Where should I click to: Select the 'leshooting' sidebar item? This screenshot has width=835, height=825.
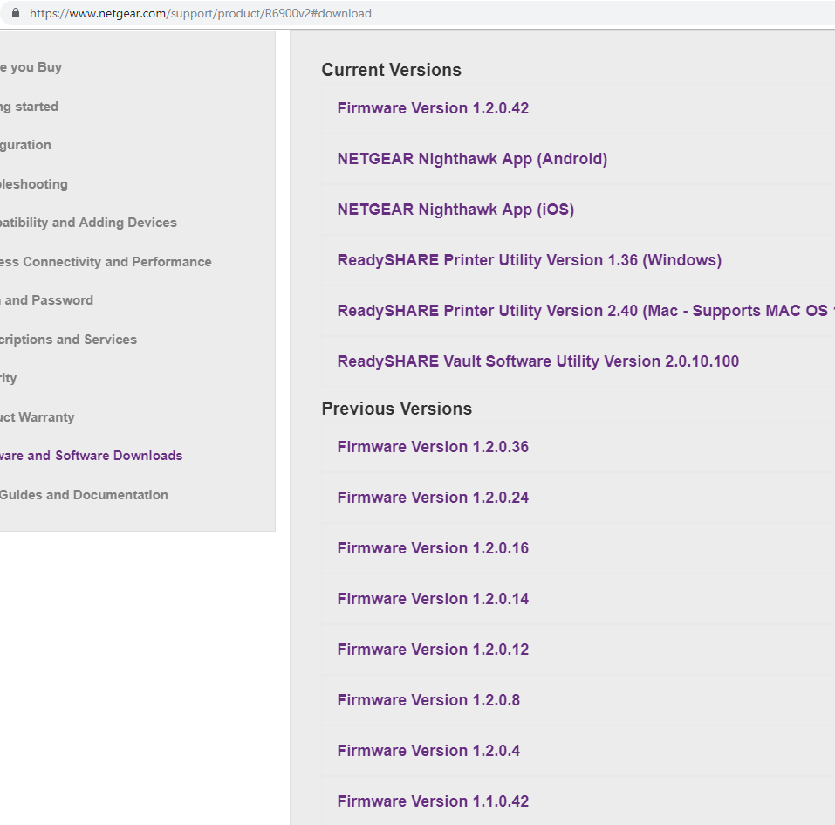[x=34, y=184]
